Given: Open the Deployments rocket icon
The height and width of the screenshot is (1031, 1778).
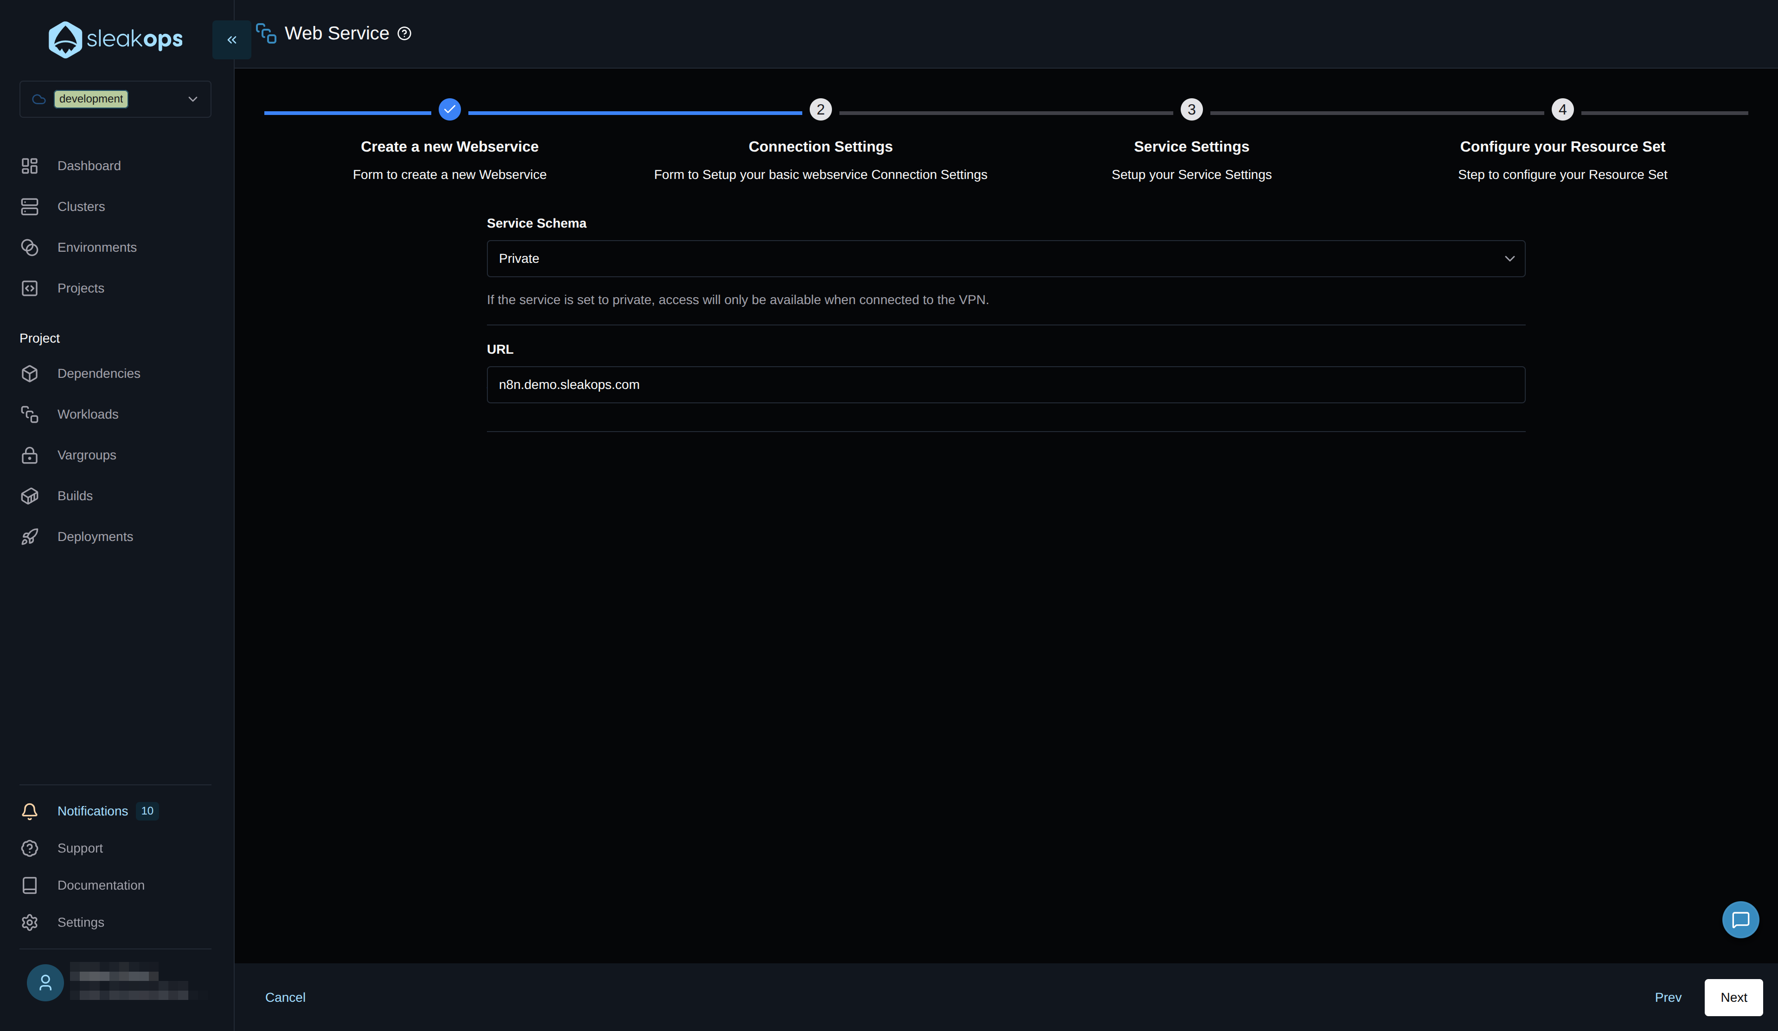Looking at the screenshot, I should 29,536.
